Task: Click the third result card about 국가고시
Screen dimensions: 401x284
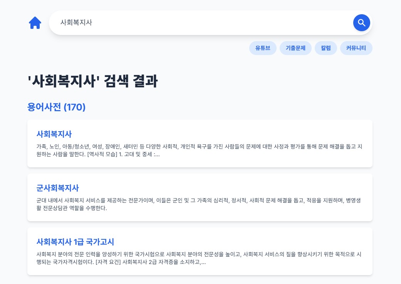Action: point(200,251)
